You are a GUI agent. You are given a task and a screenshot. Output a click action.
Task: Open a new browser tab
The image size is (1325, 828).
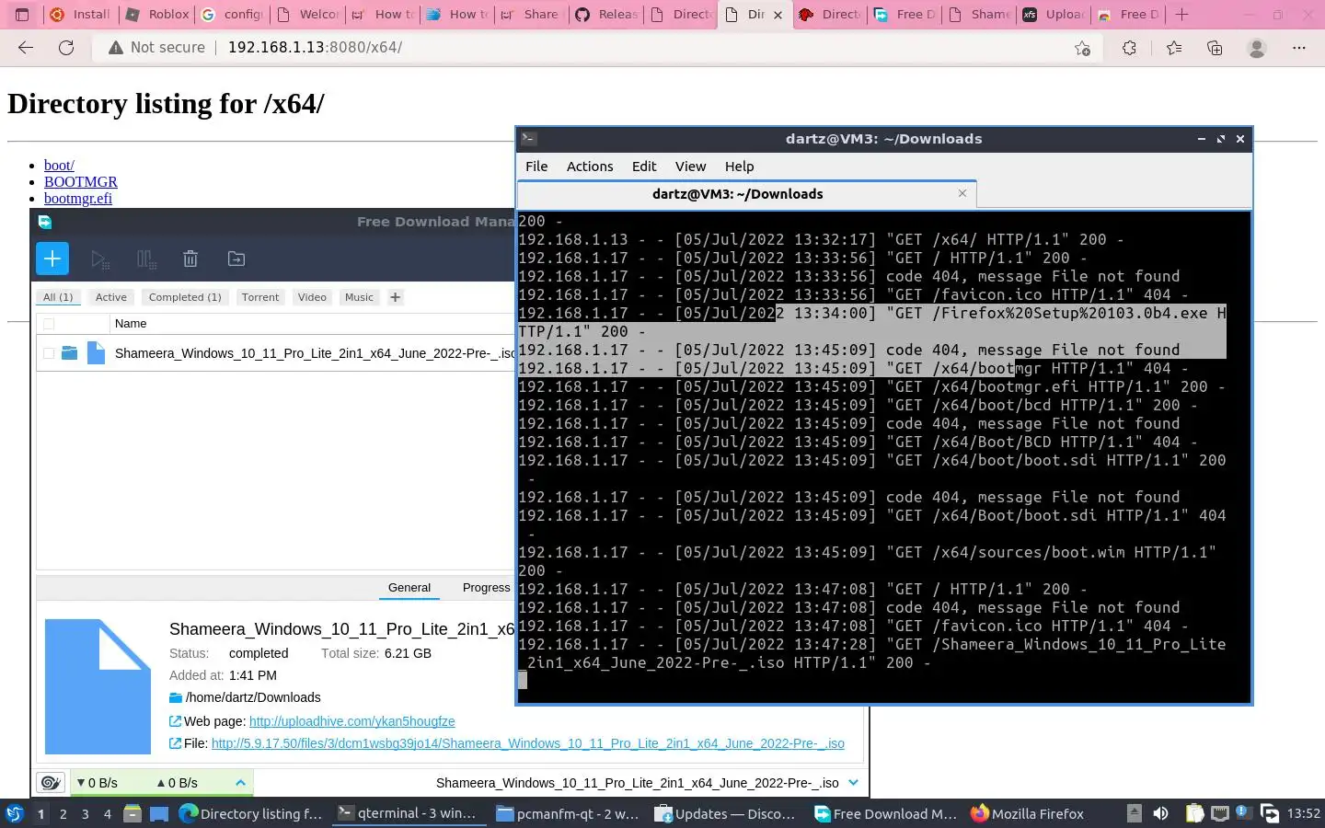(1182, 15)
